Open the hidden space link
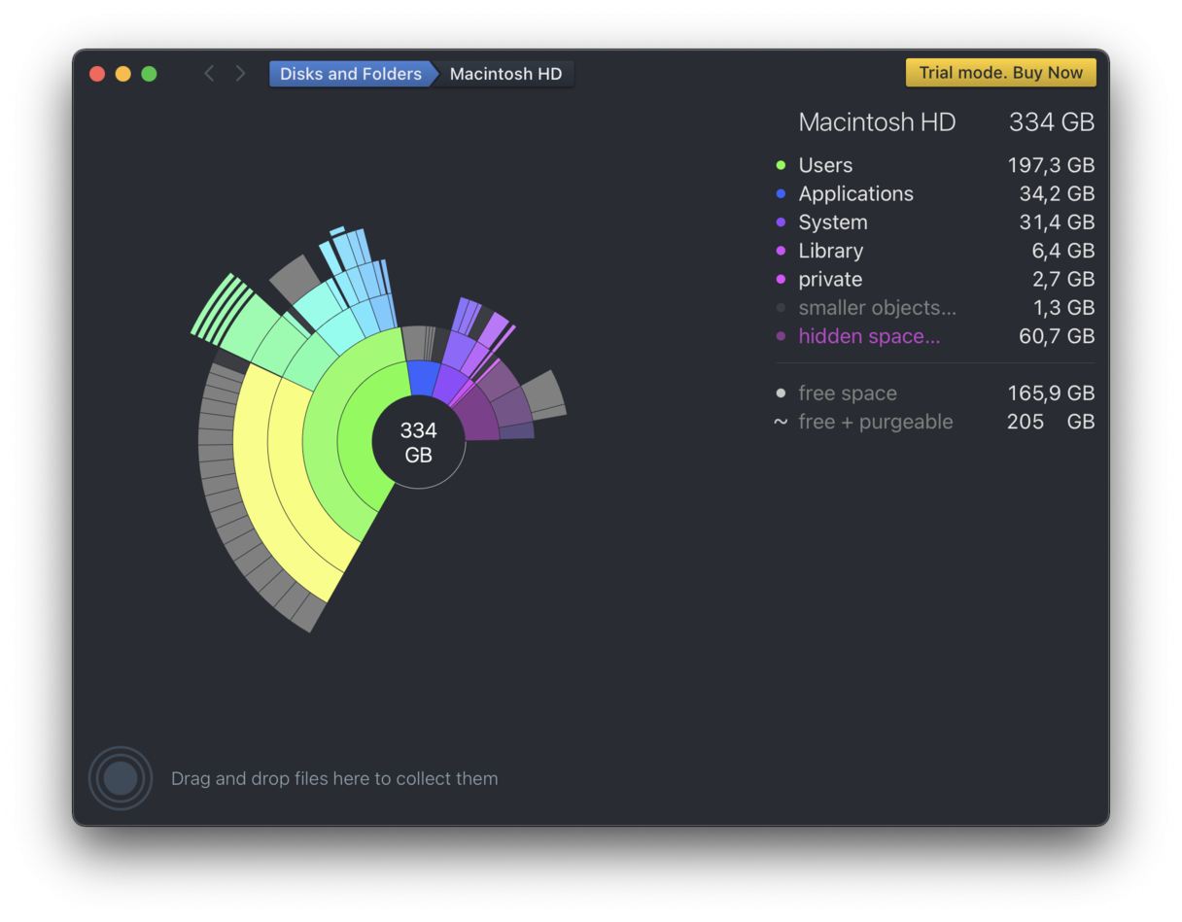This screenshot has width=1182, height=922. tap(869, 336)
